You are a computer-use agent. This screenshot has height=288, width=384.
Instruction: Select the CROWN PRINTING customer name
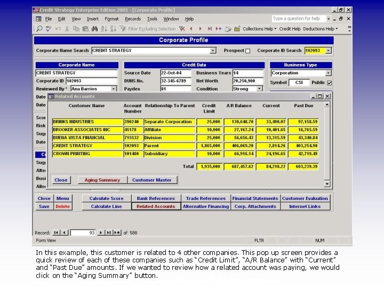(87, 154)
